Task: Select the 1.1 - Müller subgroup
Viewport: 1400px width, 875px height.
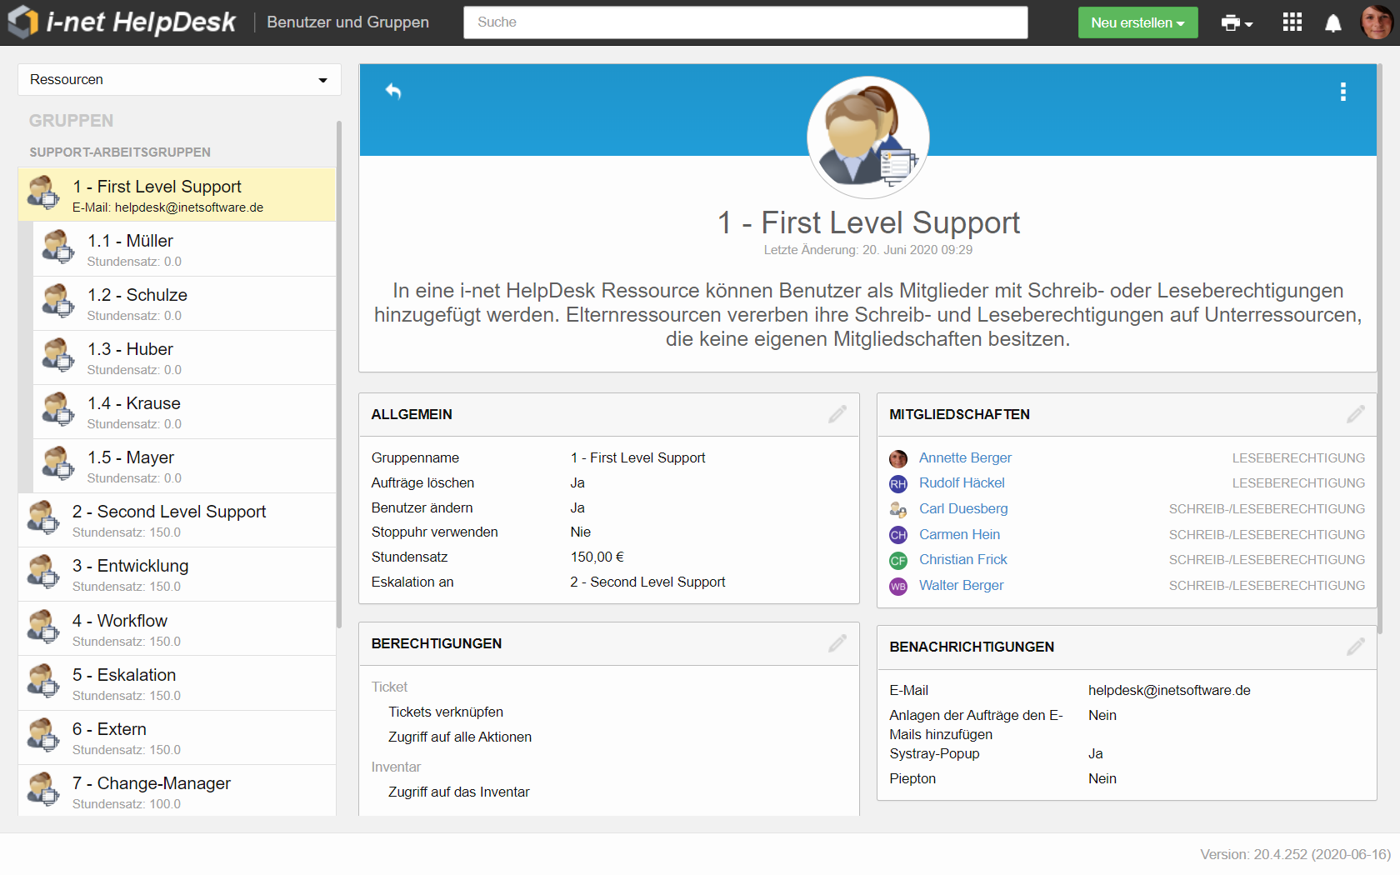Action: [x=184, y=249]
